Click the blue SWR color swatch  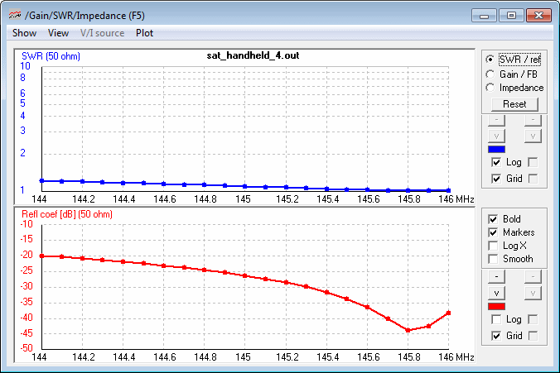pos(496,150)
